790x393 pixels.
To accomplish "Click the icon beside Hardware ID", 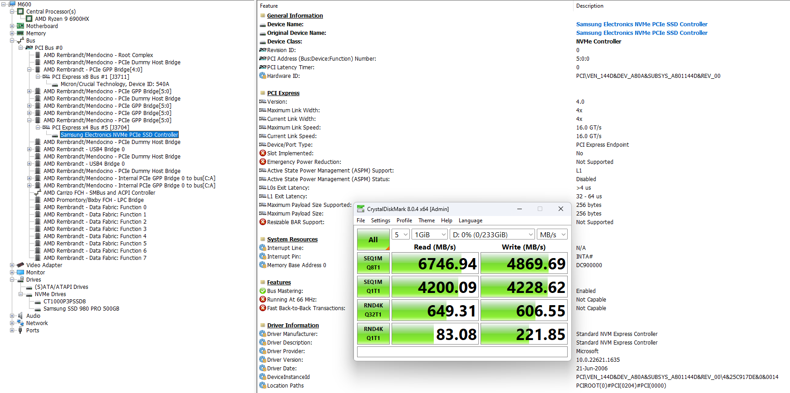I will tap(263, 76).
